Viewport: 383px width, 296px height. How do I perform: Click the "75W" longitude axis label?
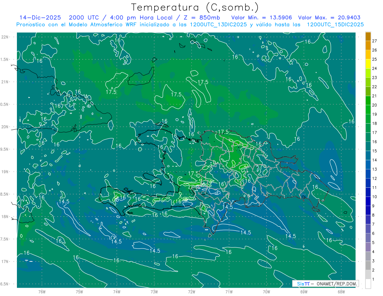click(79, 292)
